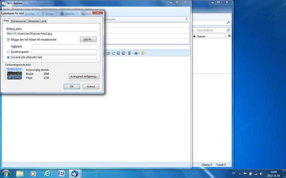Viewport: 286px width, 178px height.
Task: Click the compose window title icon
Action: [x=3, y=3]
